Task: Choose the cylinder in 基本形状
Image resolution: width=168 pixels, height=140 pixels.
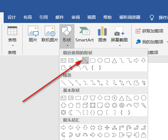Action: click(78, 105)
